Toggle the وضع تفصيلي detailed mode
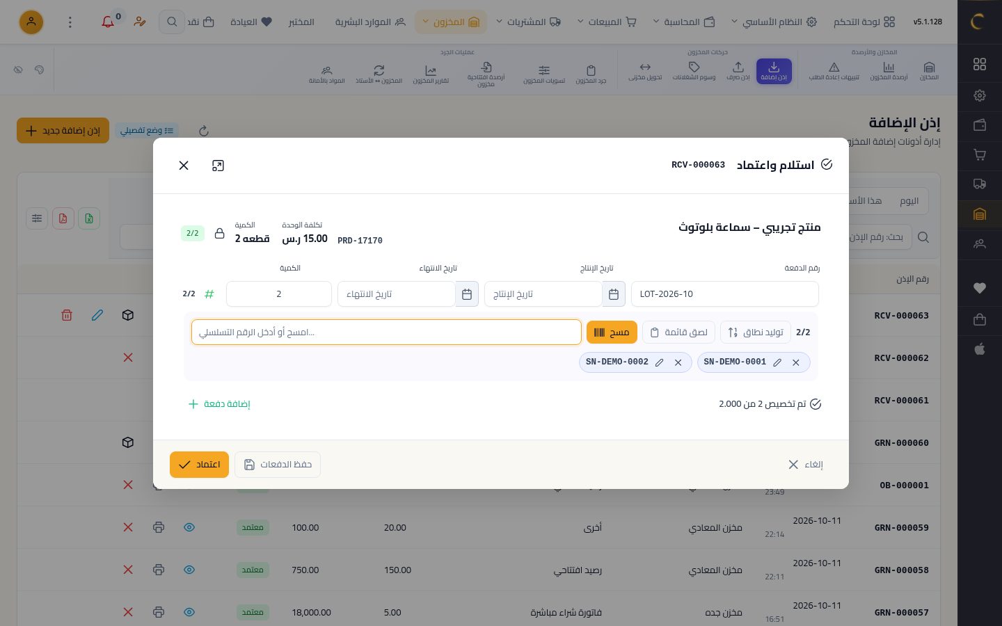This screenshot has width=1002, height=626. (x=147, y=131)
